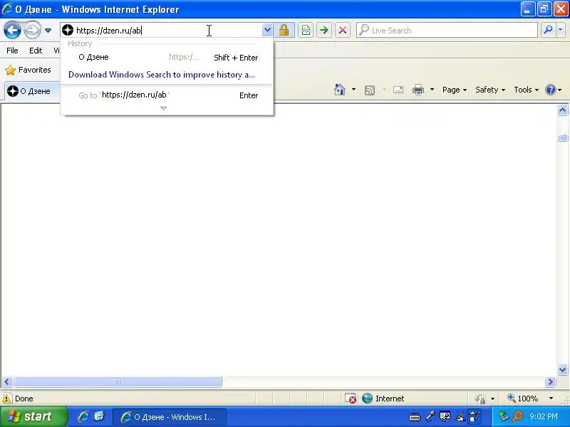Launch Internet Explorer from Quick Launch
The height and width of the screenshot is (427, 570).
click(83, 416)
